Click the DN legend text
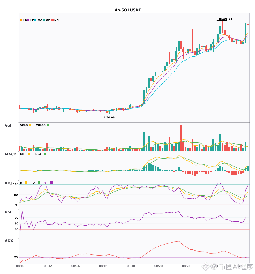The width and height of the screenshot is (255, 274). coord(56,20)
